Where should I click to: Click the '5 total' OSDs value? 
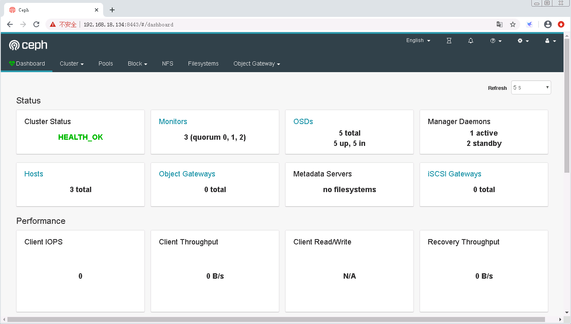(x=349, y=133)
